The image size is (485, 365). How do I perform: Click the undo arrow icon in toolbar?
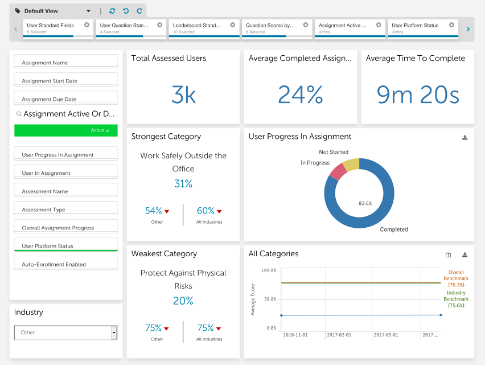pyautogui.click(x=126, y=11)
